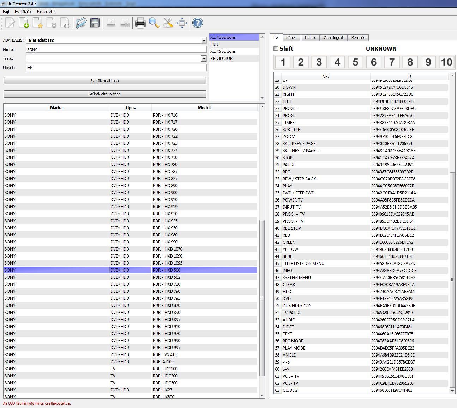Switch to the Képek tab
This screenshot has height=408, width=457.
click(291, 38)
